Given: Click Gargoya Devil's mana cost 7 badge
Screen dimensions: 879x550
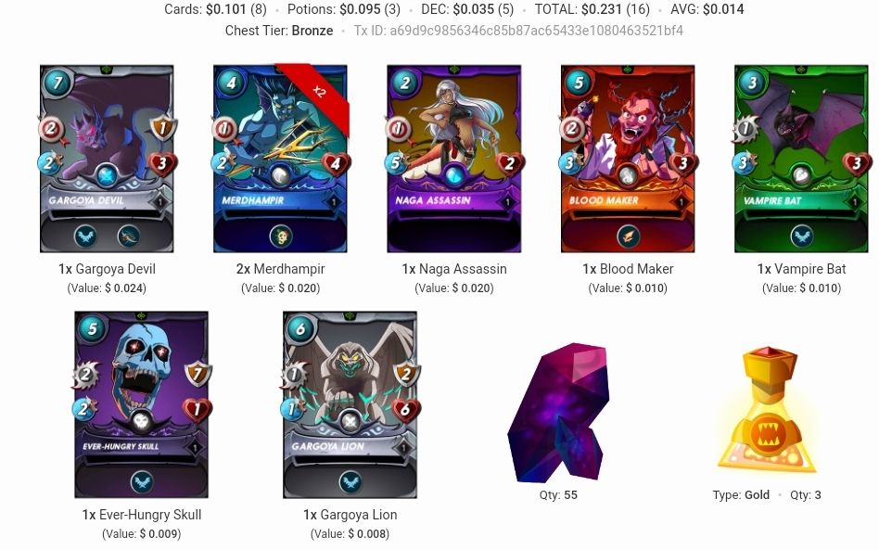Looking at the screenshot, I should (57, 83).
